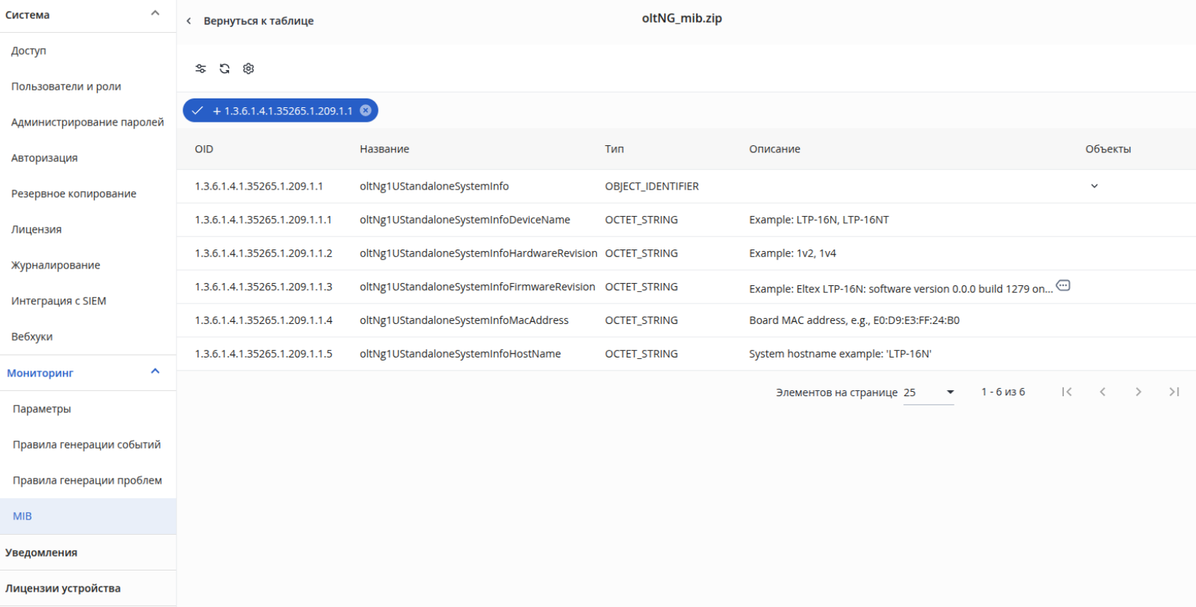Expand objects of oltNg1UStandaloneSystemInfo row
Screen dimensions: 1196x607
pyautogui.click(x=1094, y=186)
